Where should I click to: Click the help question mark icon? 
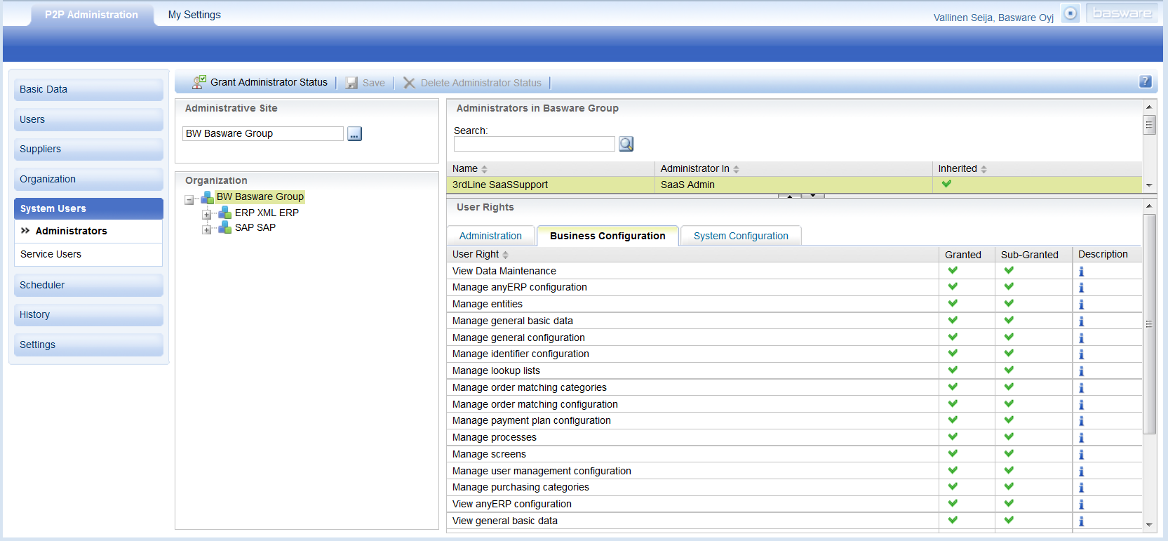click(x=1145, y=82)
